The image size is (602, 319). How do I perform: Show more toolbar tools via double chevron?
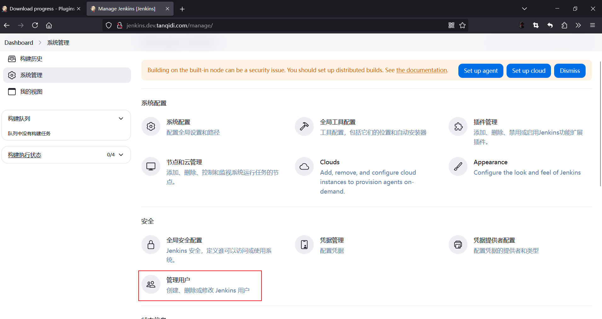(578, 25)
